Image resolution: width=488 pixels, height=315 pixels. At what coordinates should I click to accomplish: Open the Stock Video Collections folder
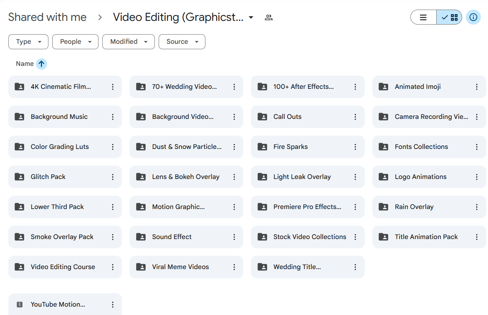click(x=309, y=237)
